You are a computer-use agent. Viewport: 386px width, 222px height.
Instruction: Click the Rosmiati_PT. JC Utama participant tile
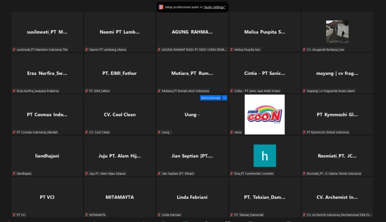pos(337,156)
